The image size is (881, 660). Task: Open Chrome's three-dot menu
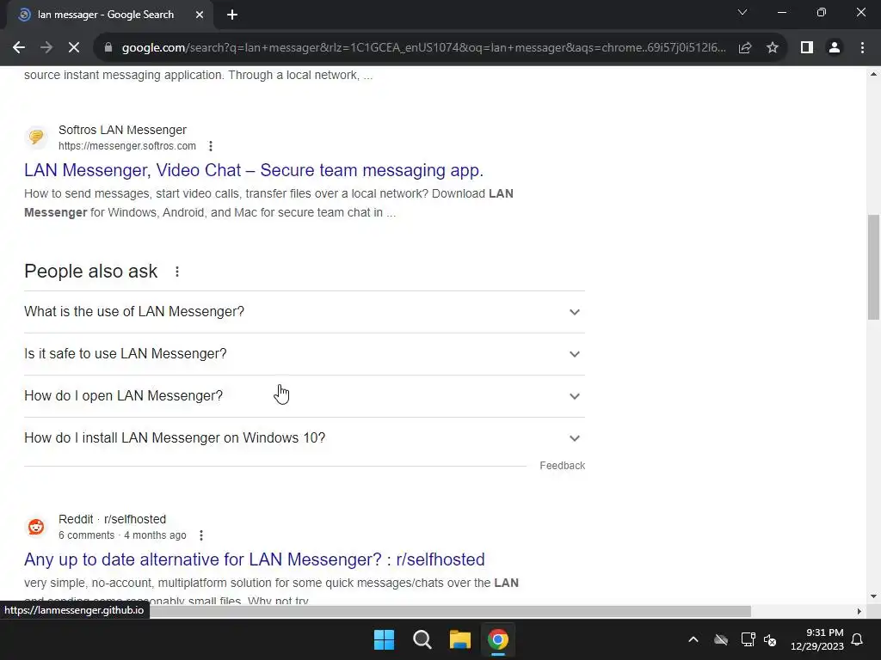point(862,48)
